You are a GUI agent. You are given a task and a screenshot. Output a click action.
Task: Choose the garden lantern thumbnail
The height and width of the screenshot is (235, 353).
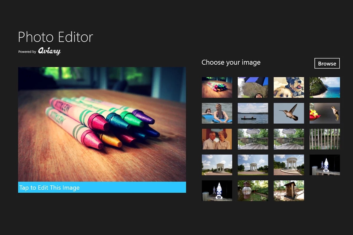[x=253, y=191]
